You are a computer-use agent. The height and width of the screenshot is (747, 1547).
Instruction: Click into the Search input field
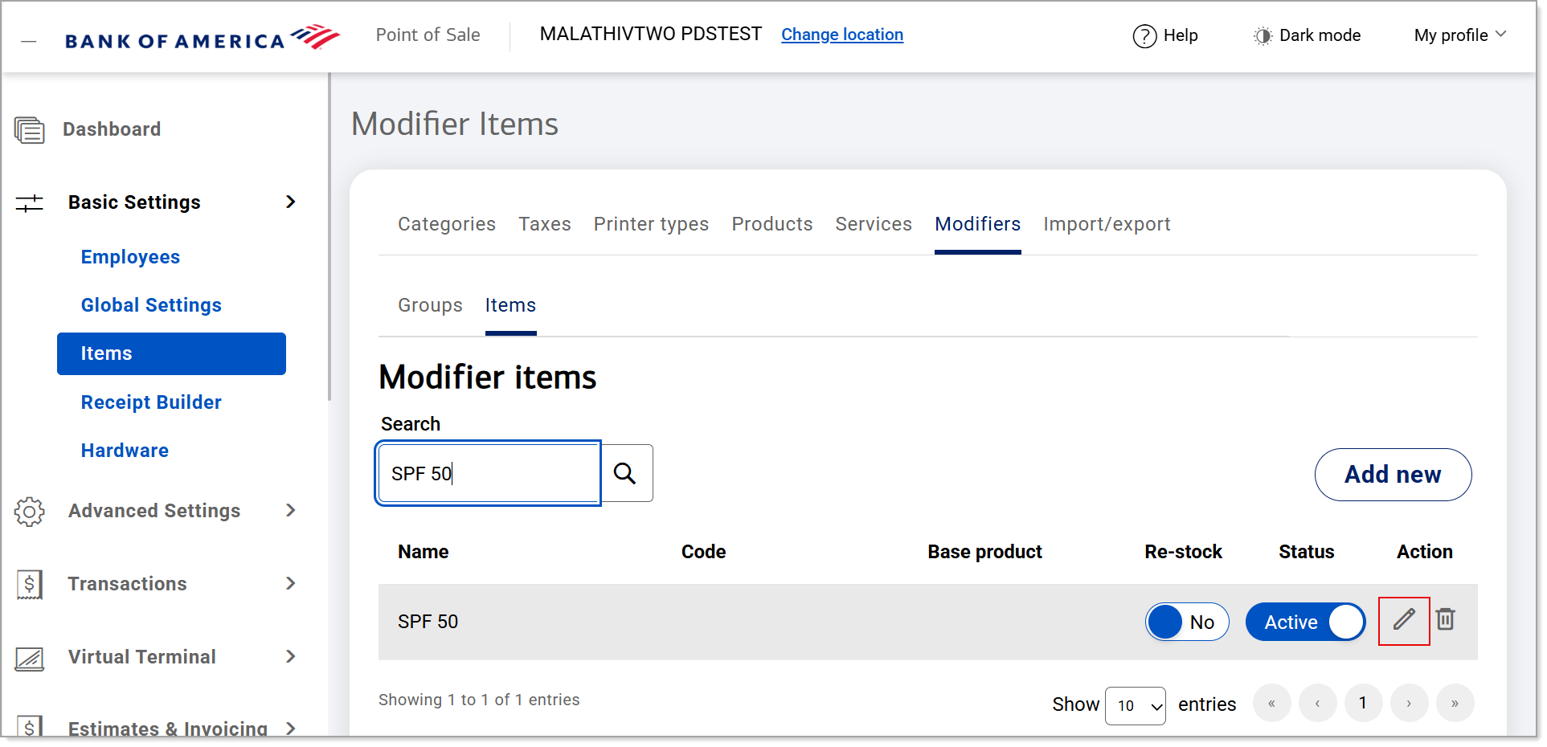pyautogui.click(x=489, y=473)
